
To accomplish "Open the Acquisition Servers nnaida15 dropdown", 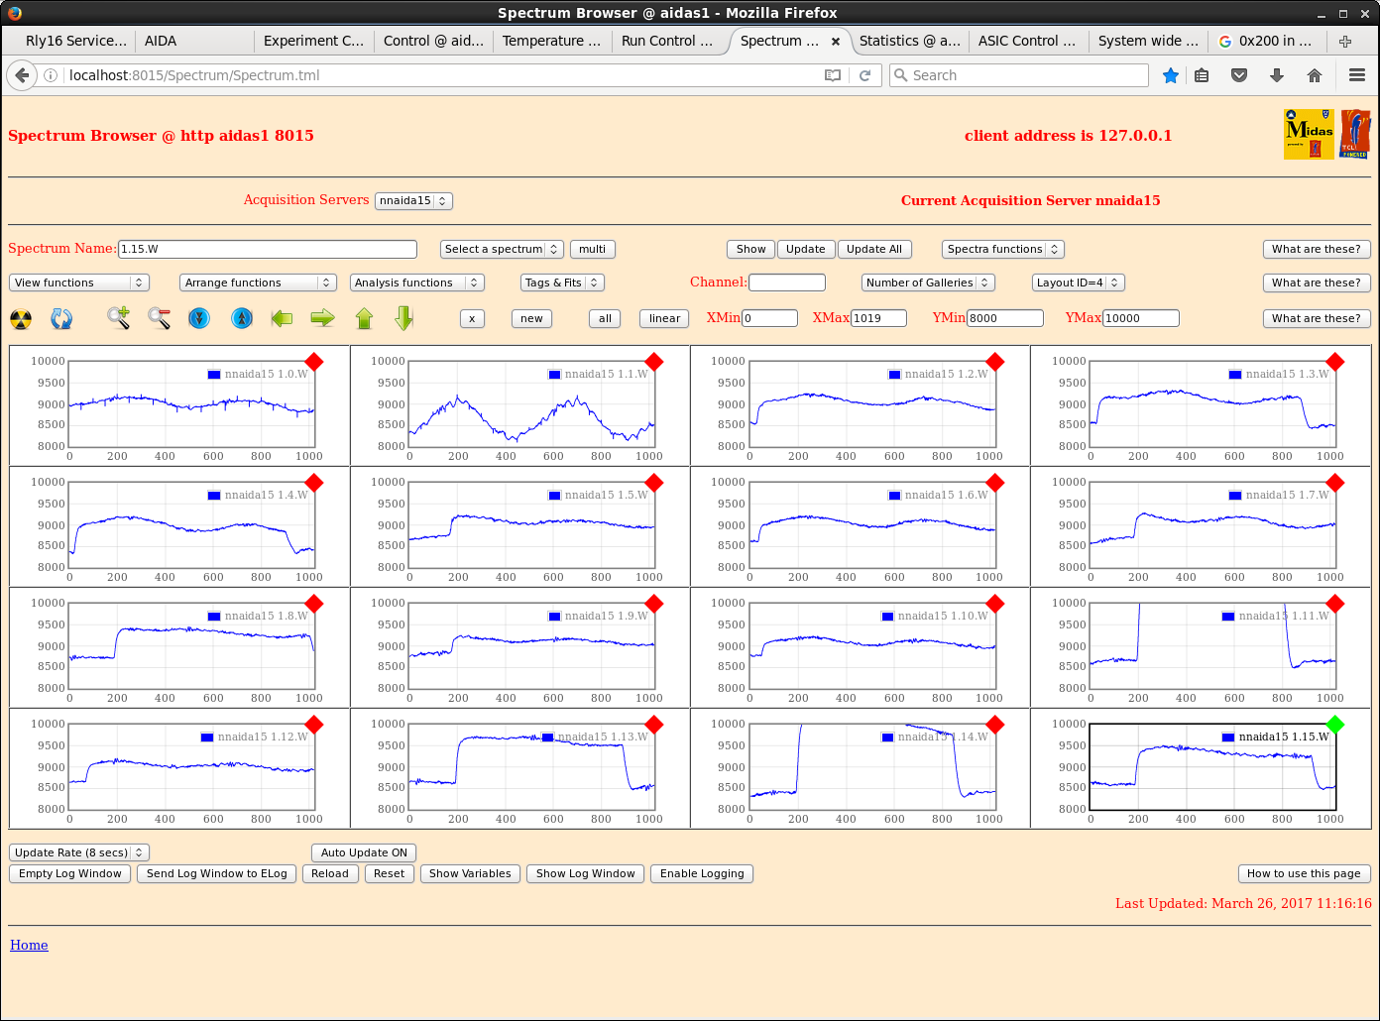I will (x=413, y=200).
